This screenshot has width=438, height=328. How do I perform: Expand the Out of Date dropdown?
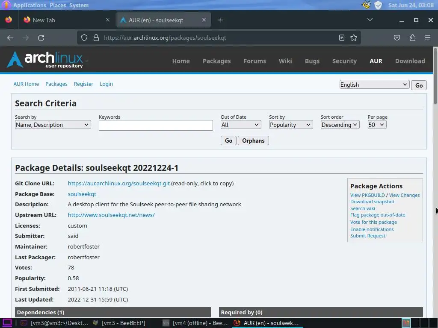241,125
